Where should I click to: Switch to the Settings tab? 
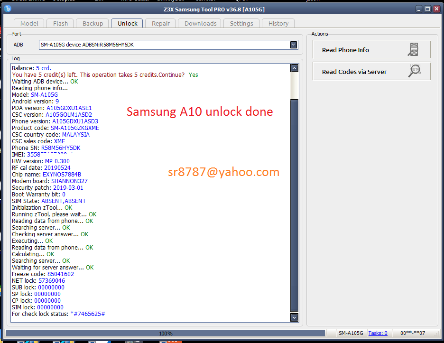pyautogui.click(x=241, y=24)
